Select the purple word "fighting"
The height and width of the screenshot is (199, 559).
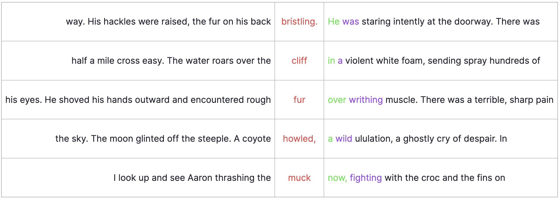pos(365,178)
